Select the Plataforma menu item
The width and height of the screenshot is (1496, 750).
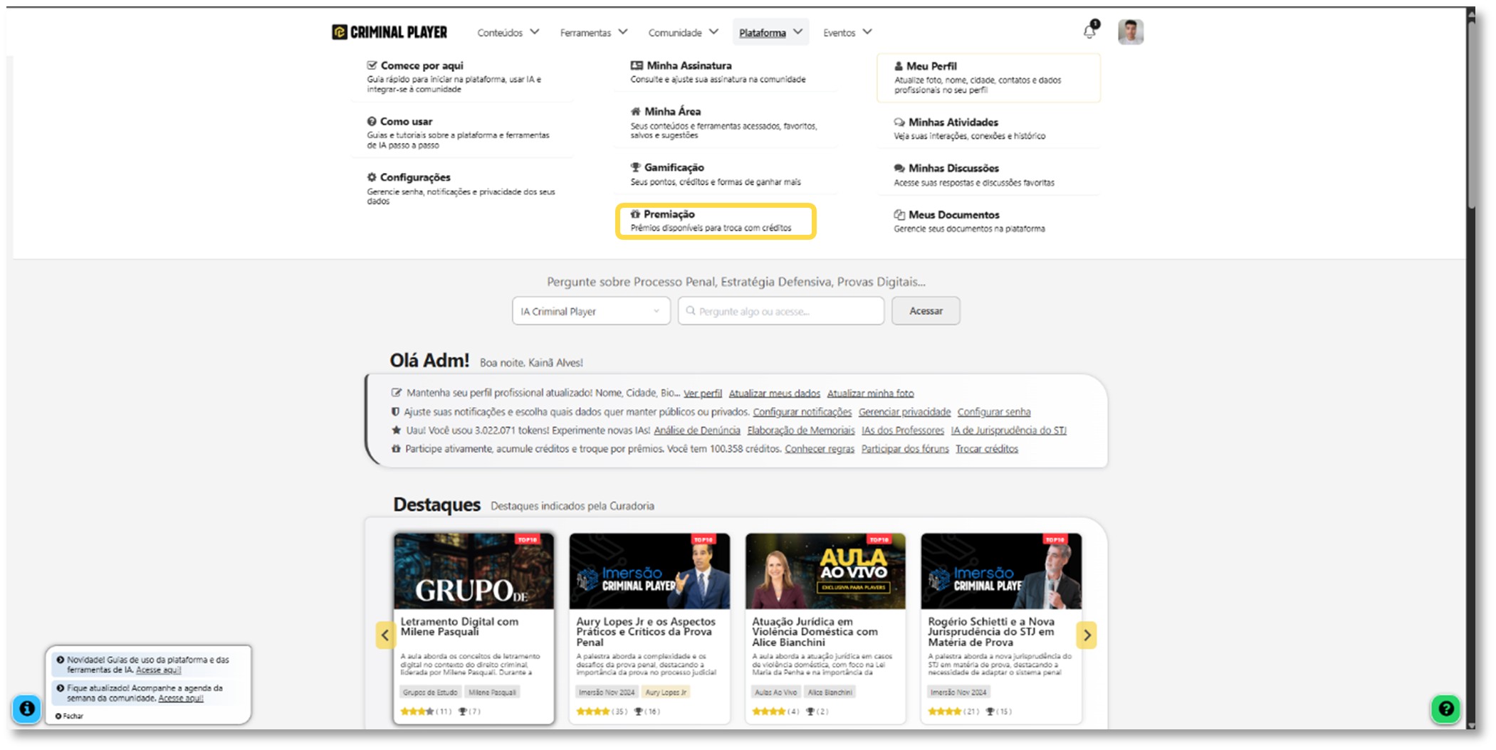coord(764,32)
